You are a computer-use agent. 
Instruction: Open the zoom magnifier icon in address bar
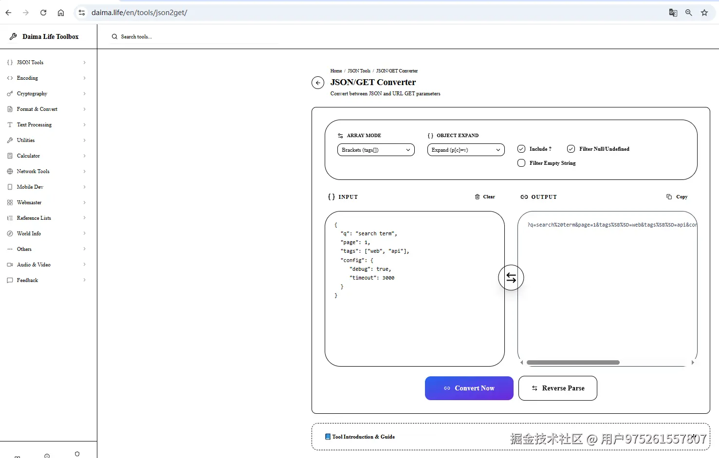point(689,13)
